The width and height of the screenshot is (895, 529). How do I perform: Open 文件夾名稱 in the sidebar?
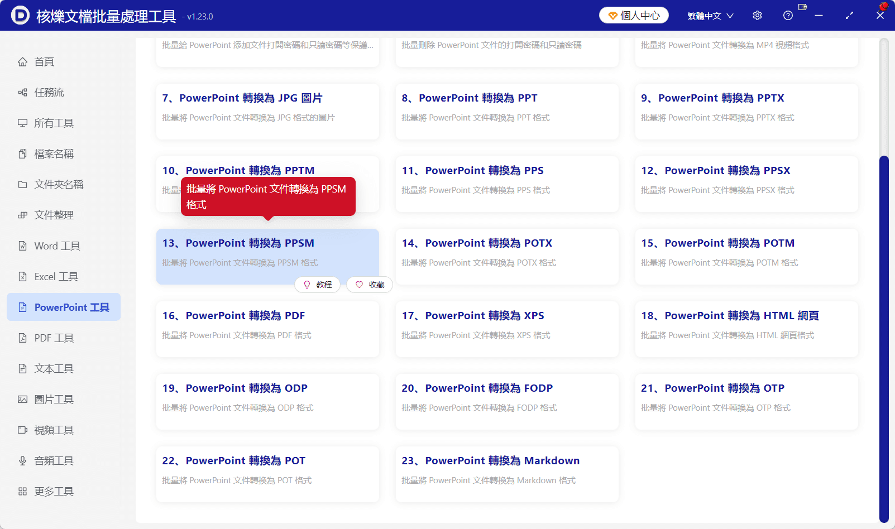click(x=64, y=185)
